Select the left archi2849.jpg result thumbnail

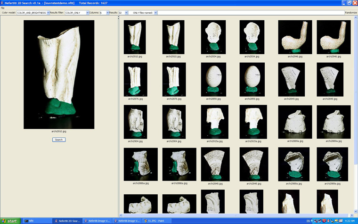tap(291, 80)
